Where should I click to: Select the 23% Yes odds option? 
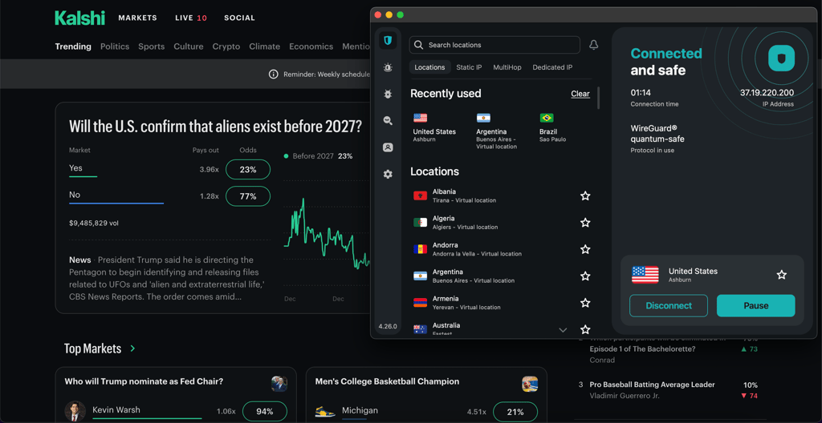pos(248,170)
